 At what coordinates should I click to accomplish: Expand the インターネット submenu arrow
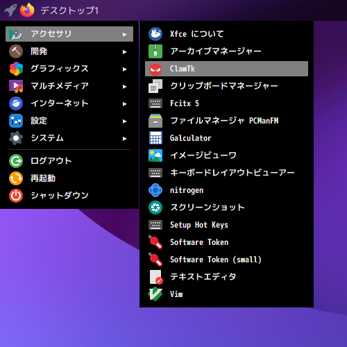125,104
